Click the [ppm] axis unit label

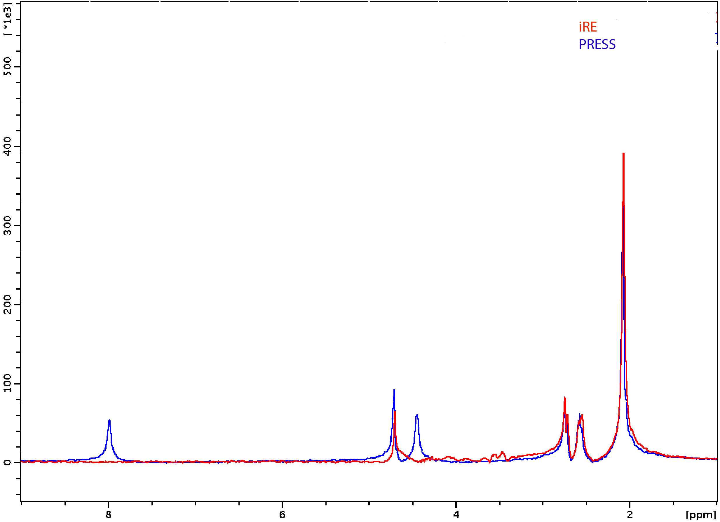tap(701, 514)
